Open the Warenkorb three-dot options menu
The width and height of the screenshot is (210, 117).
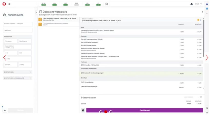click(x=202, y=12)
